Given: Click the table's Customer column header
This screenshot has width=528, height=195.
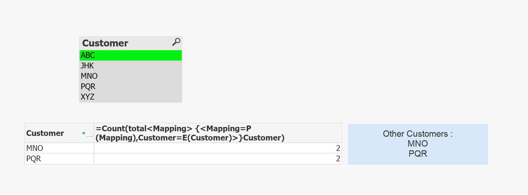Looking at the screenshot, I should [x=45, y=133].
